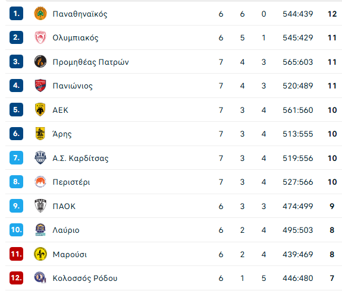Click the Άρης yellow team badge
The image size is (342, 291).
coord(40,134)
